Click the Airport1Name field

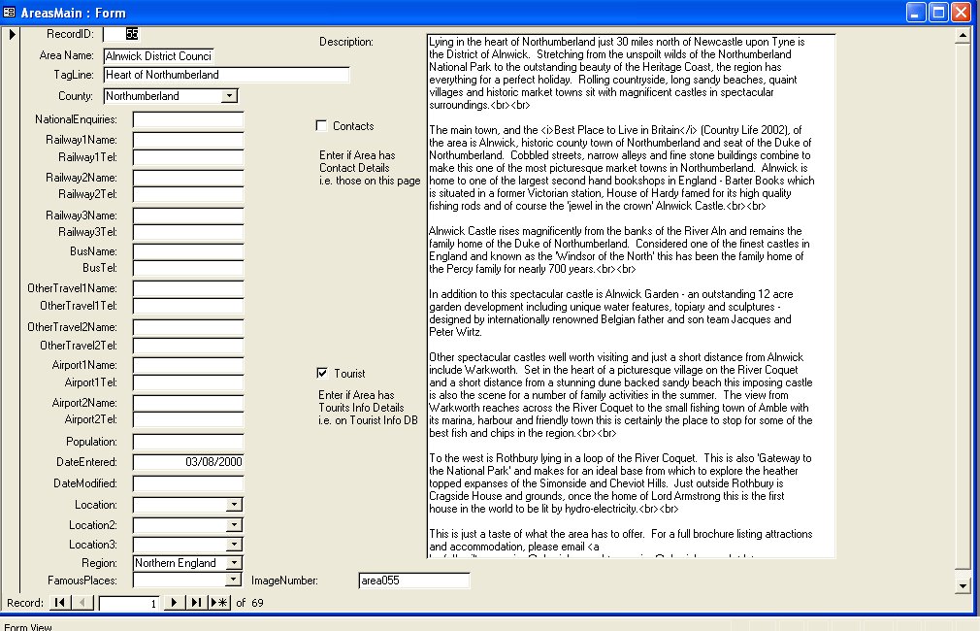click(188, 365)
